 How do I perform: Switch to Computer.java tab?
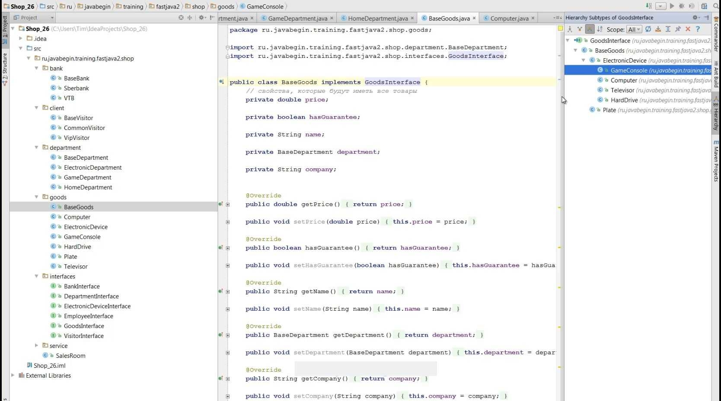point(509,18)
